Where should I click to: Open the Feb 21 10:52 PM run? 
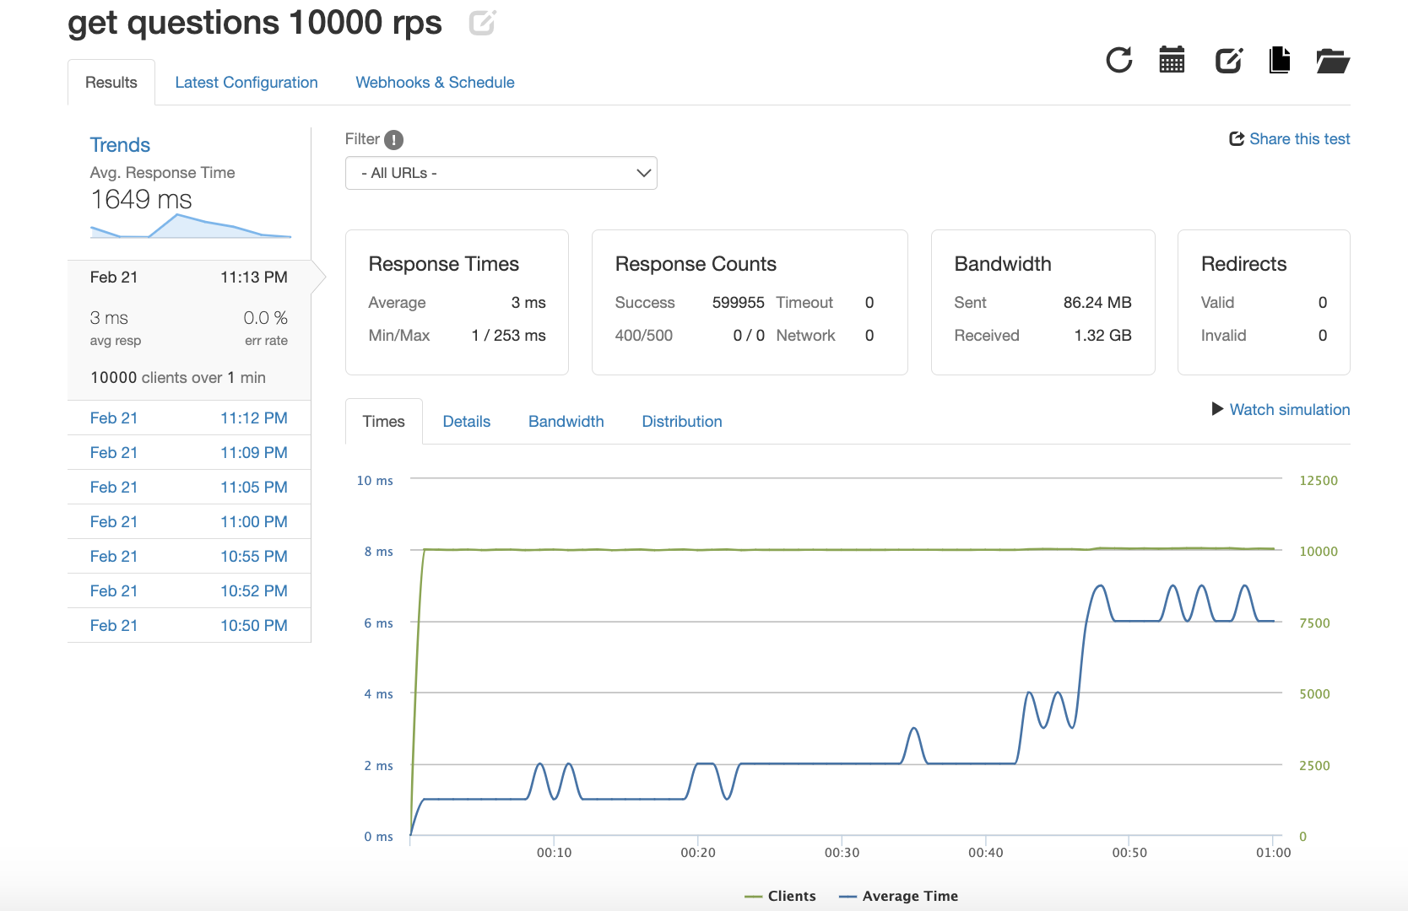[189, 591]
